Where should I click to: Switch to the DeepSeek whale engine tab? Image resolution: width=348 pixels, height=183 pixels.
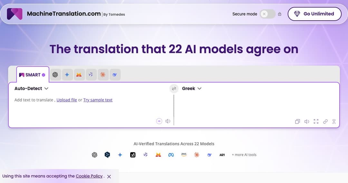pyautogui.click(x=115, y=75)
